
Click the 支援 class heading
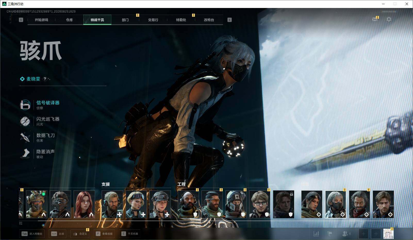106,184
